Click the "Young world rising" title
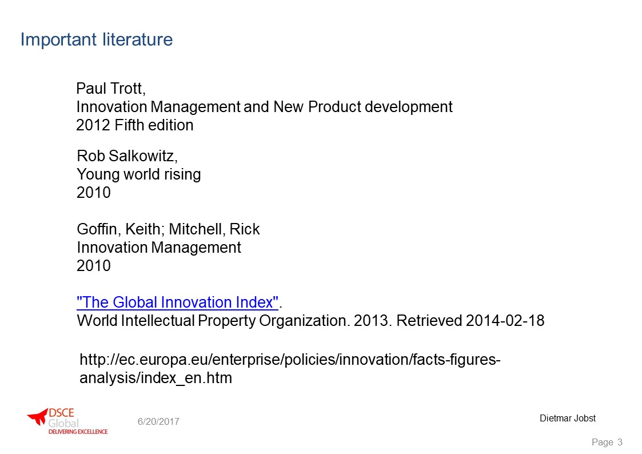This screenshot has width=642, height=454. [x=138, y=174]
